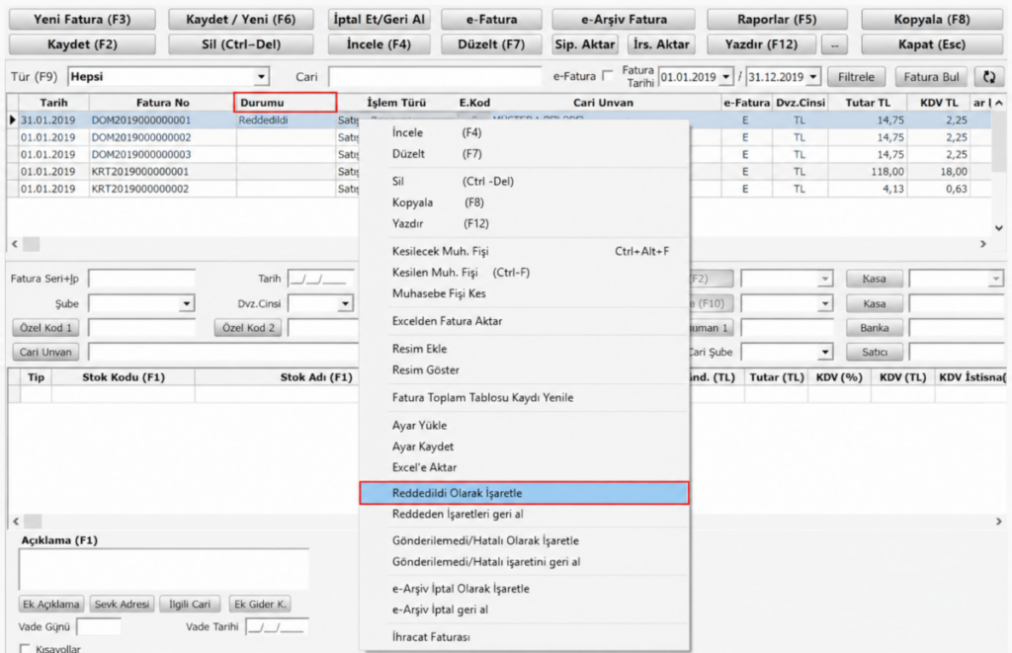
Task: Click the Cari Unvan button
Action: [45, 353]
